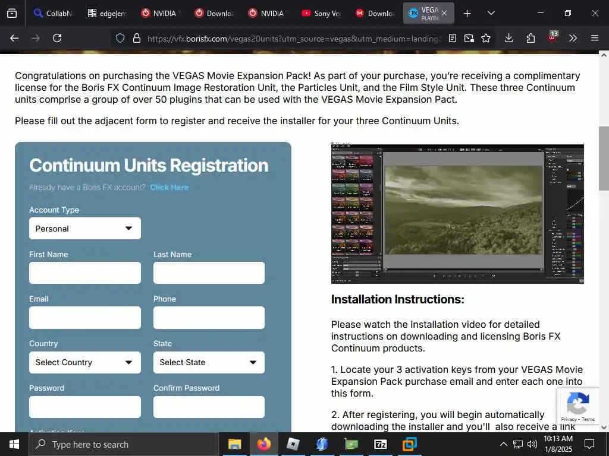Switch to the first NVIDIA tab
The width and height of the screenshot is (609, 456).
(160, 13)
